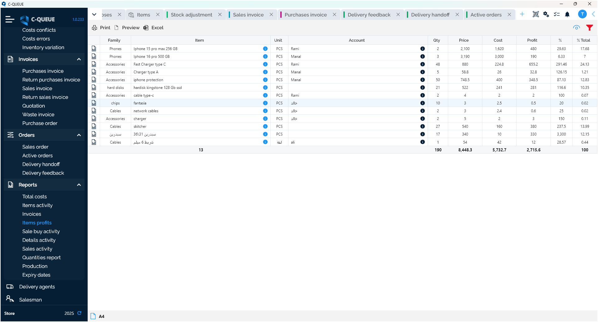This screenshot has height=322, width=598.
Task: Open notifications bell icon
Action: 567,15
